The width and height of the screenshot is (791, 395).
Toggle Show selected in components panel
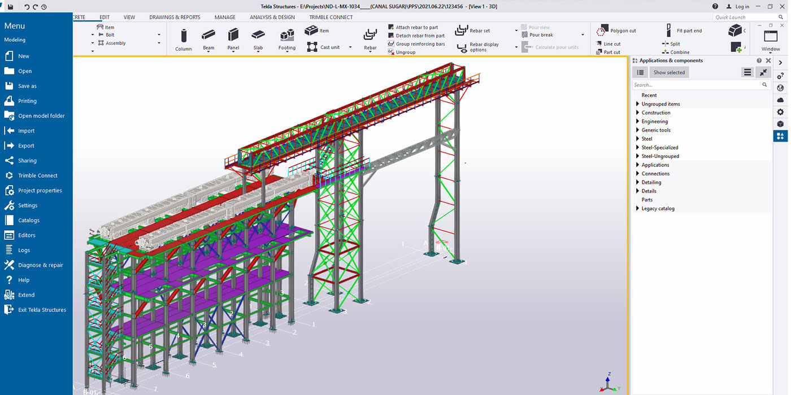668,72
